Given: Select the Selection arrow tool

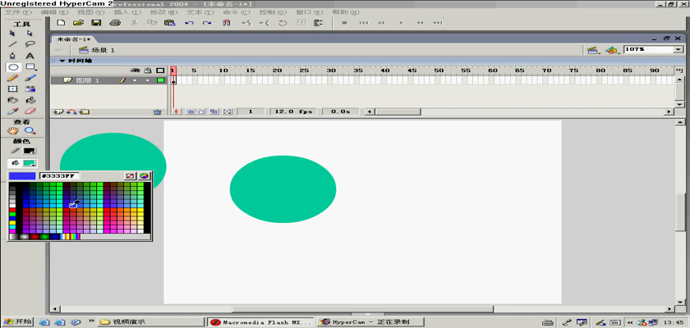Looking at the screenshot, I should 13,33.
